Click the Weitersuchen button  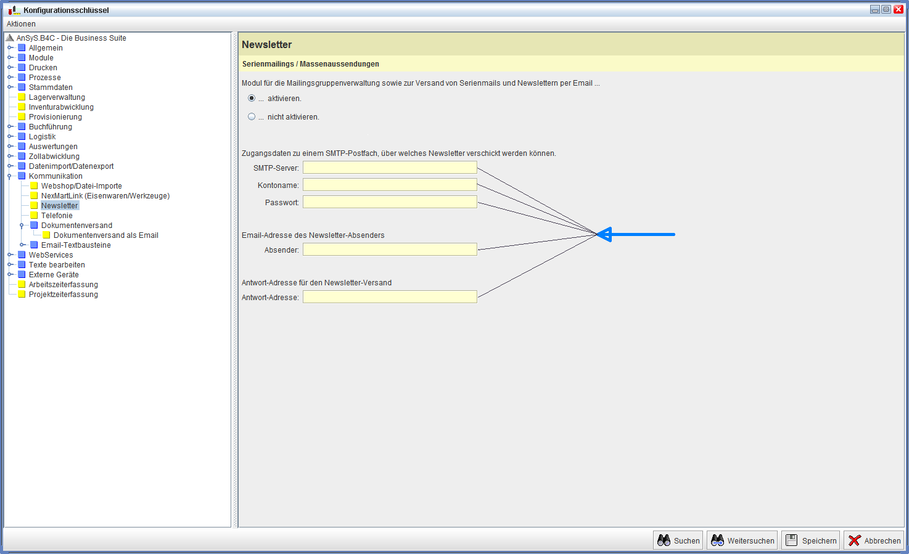click(x=742, y=540)
